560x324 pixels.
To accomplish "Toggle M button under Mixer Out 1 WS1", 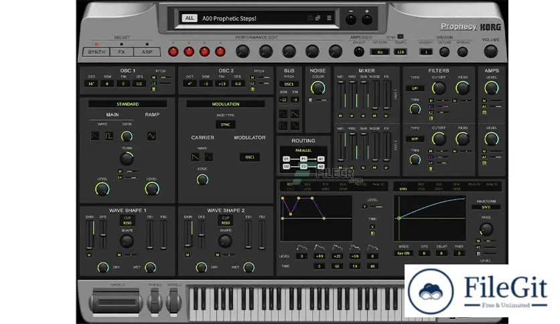I will coord(340,116).
